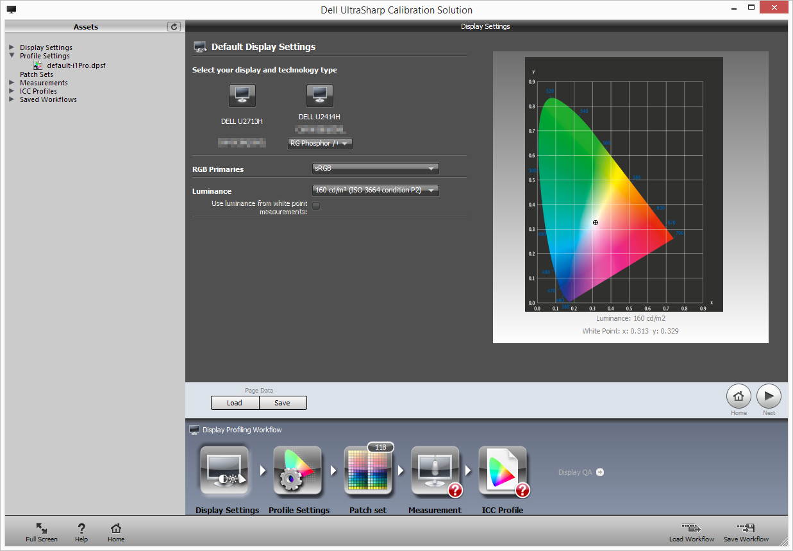Click the default-i1Pro.dpsf file icon
Screen dimensions: 793x551
point(38,65)
